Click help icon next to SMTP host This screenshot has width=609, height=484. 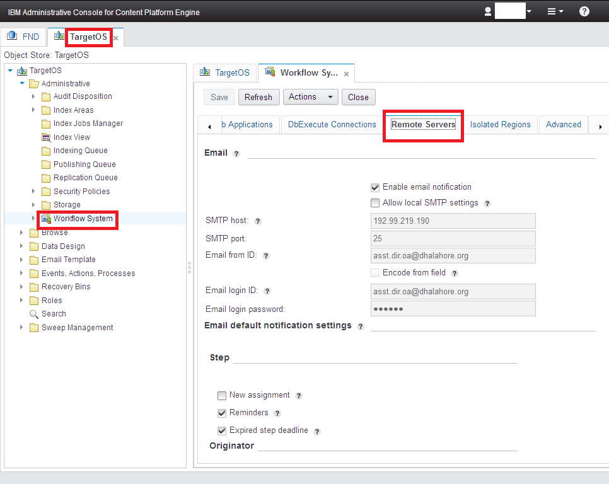[x=258, y=221]
